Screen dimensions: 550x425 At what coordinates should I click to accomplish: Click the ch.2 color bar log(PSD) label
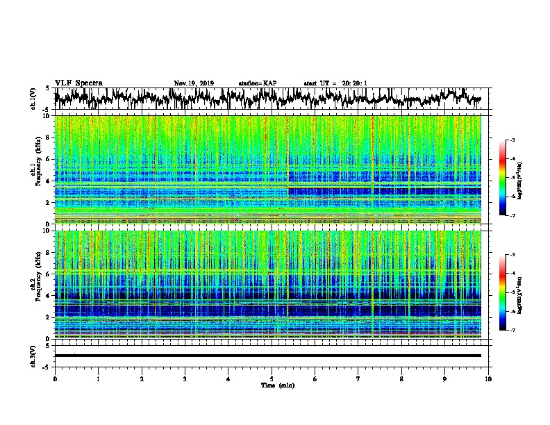(519, 295)
